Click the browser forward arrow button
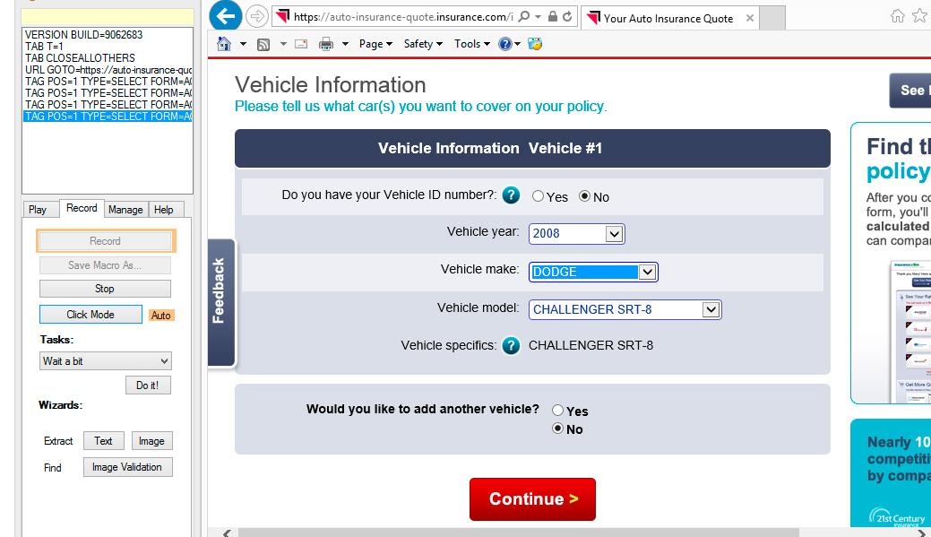The image size is (931, 537). click(x=257, y=17)
